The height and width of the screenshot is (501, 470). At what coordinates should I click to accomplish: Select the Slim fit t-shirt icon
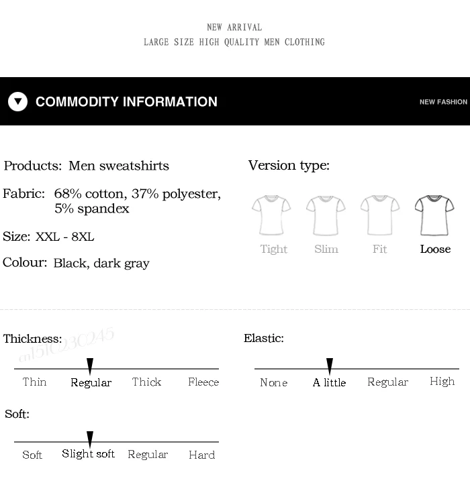pyautogui.click(x=326, y=215)
